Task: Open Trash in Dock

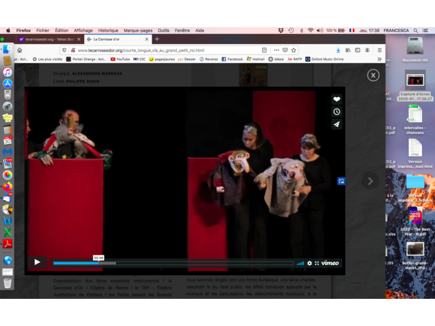Action: pos(7,283)
